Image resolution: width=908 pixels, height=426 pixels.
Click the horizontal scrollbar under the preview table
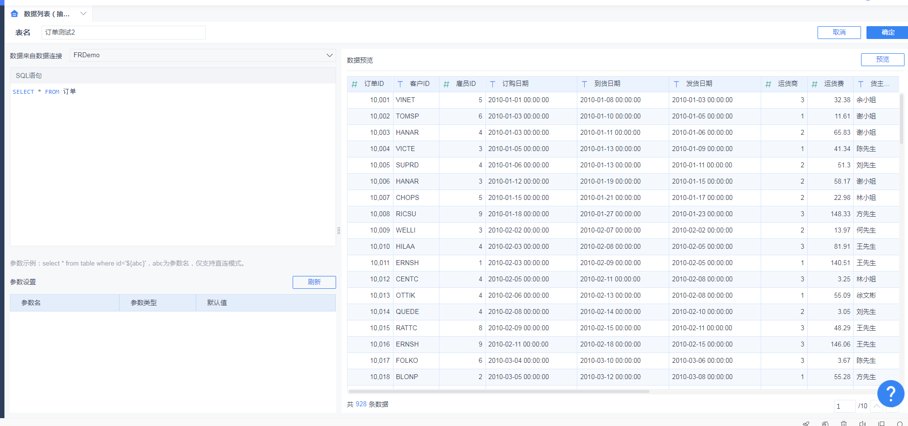click(498, 391)
